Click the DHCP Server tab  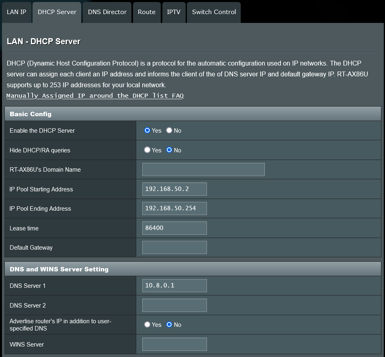pos(57,12)
